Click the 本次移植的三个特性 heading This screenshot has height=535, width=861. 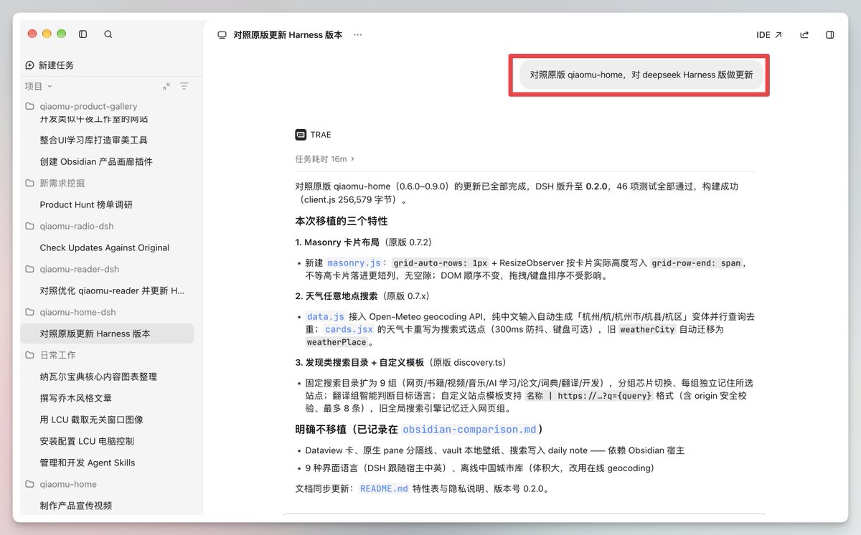coord(342,221)
